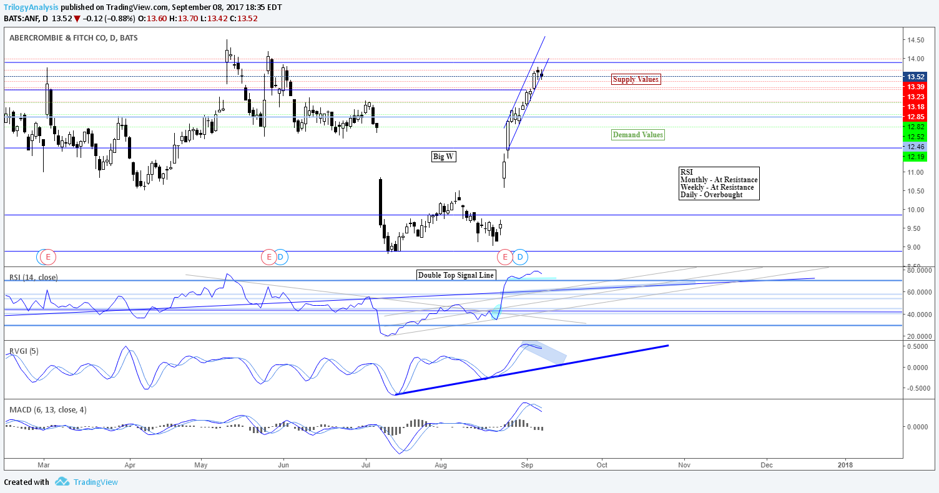Click the red 12.85 price label
This screenshot has width=939, height=493.
coord(916,117)
